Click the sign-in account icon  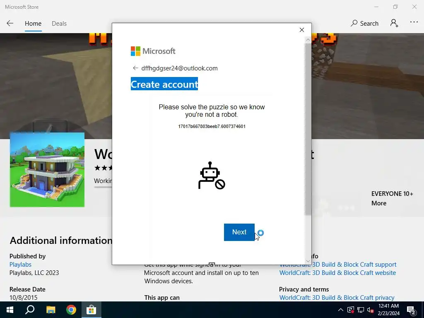pos(394,23)
